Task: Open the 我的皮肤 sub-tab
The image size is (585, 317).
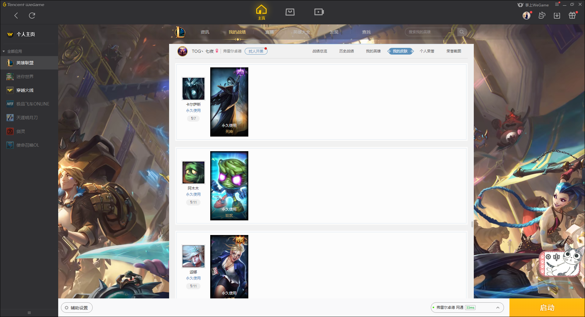Action: click(400, 51)
